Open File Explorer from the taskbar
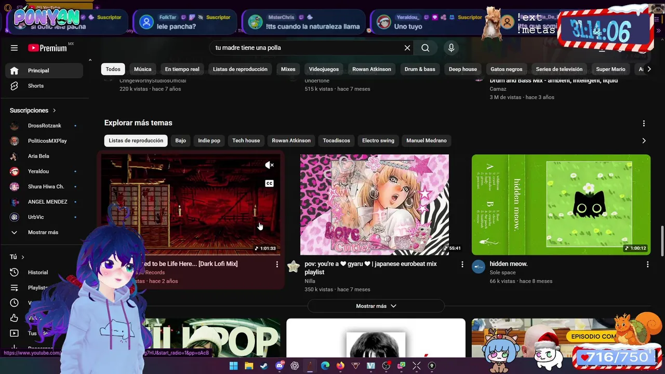 [x=249, y=366]
